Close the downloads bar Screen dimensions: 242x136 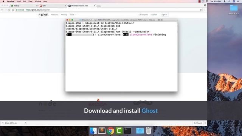point(205,123)
